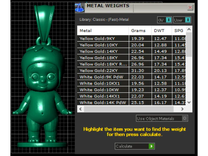Click the 25.15 grams value
Screen dimensions: 208x156
tap(137, 102)
